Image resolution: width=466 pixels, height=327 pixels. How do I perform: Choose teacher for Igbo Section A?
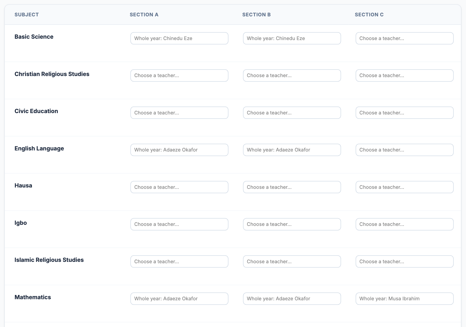point(179,224)
